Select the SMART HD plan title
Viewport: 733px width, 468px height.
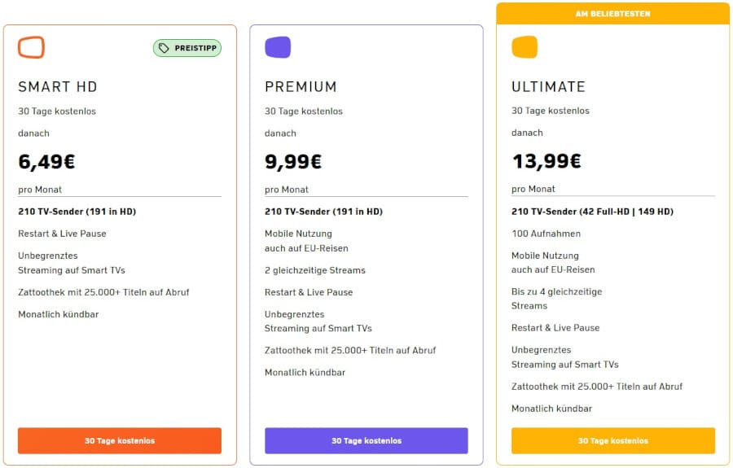58,87
